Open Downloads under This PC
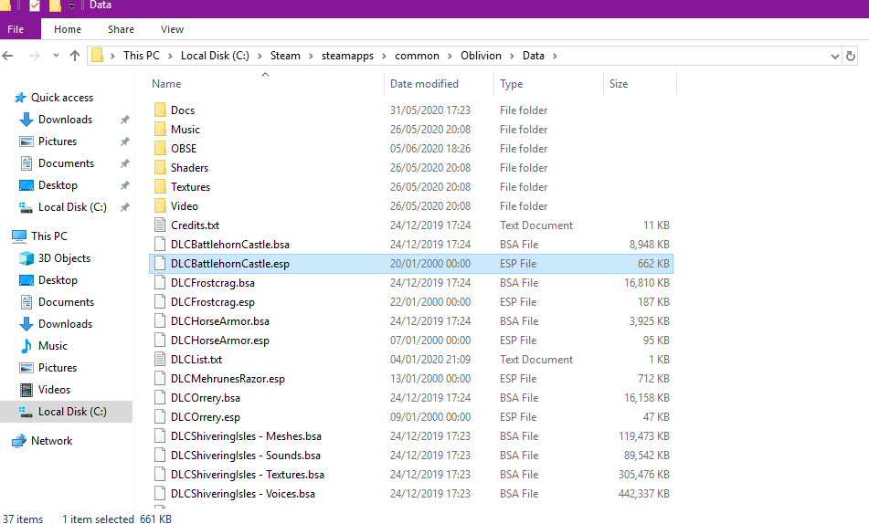Viewport: 869px width, 524px height. pos(65,324)
